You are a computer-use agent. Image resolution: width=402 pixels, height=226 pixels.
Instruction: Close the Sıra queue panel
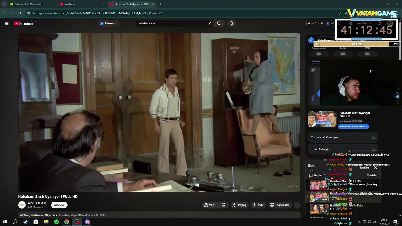coord(375,168)
